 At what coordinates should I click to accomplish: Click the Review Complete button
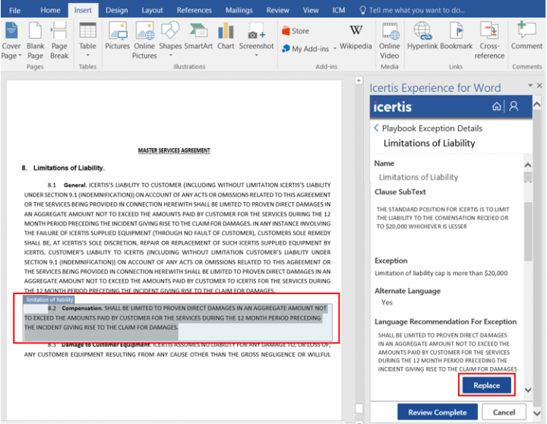438,412
